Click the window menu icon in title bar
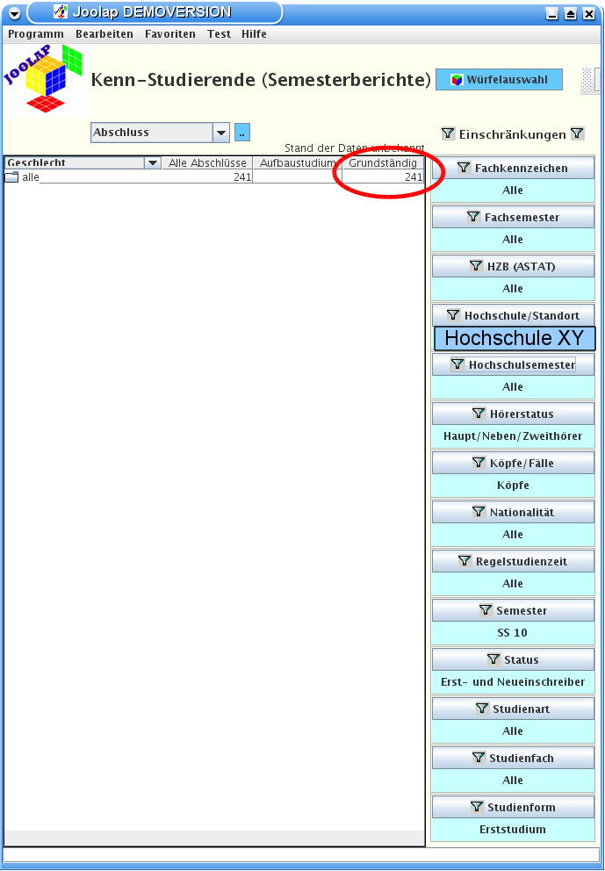Viewport: 605px width, 871px height. pyautogui.click(x=13, y=13)
